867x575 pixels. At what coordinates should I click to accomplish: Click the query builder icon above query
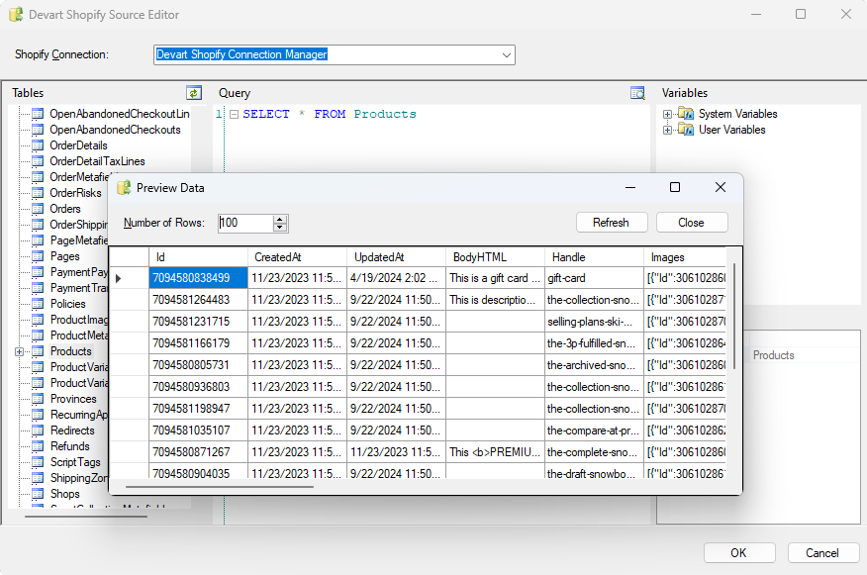point(637,93)
